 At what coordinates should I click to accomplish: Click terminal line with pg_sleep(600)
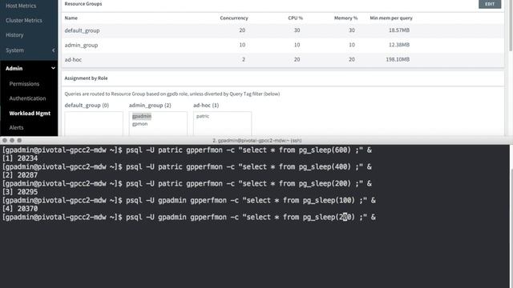[x=187, y=150]
